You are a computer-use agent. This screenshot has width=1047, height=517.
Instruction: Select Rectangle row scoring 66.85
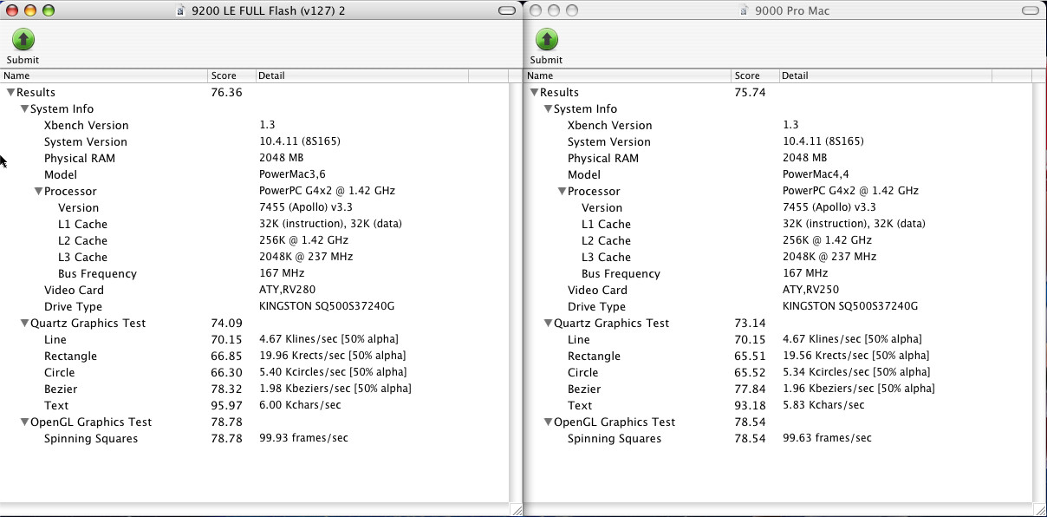(255, 356)
